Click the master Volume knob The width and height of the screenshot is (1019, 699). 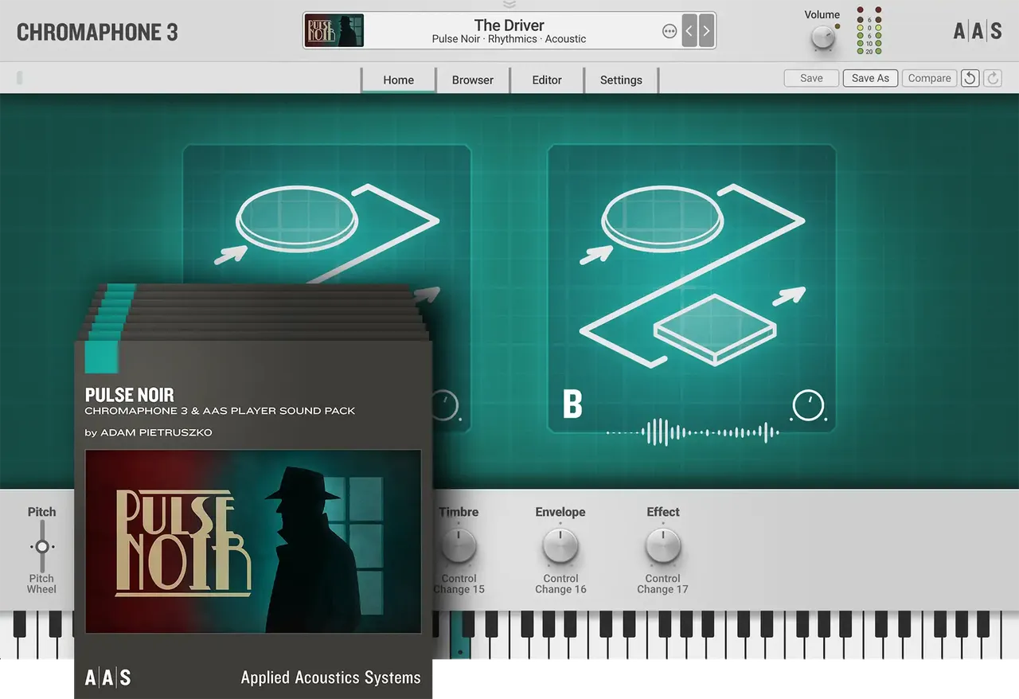(x=822, y=38)
